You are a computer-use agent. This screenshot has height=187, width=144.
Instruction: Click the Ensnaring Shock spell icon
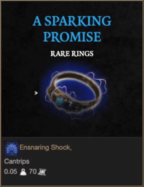click(12, 148)
